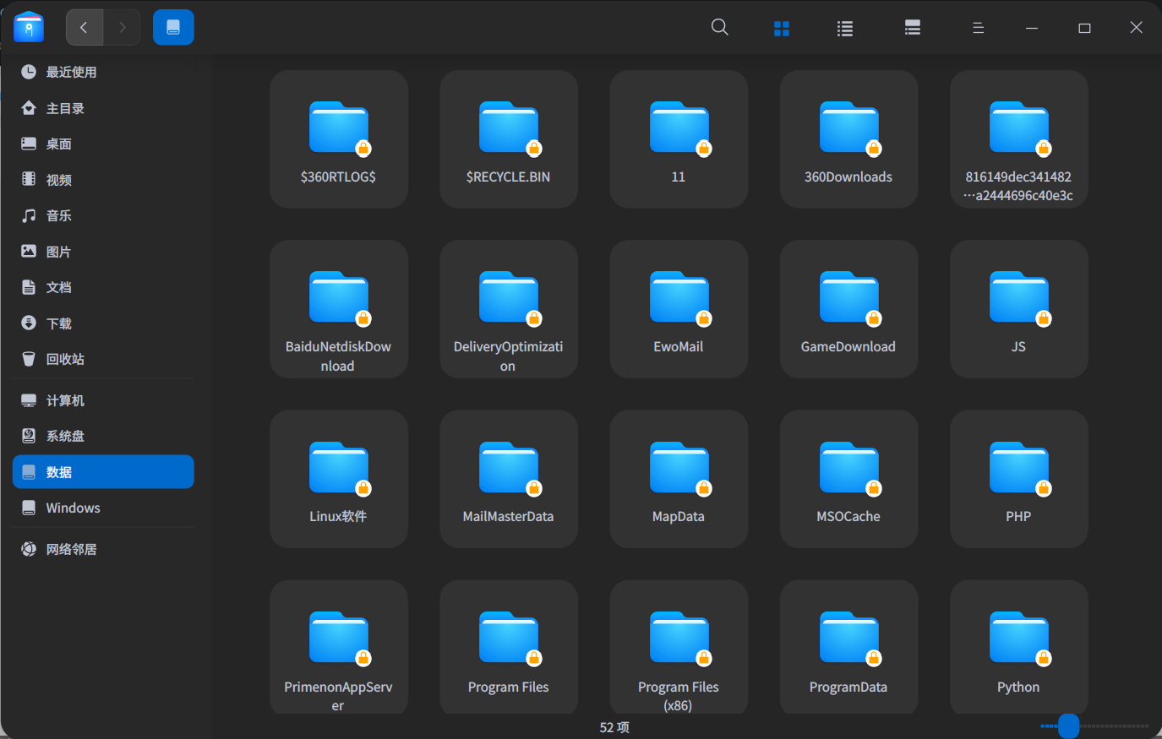The width and height of the screenshot is (1162, 739).
Task: Select the PHP folder icon
Action: [1019, 468]
